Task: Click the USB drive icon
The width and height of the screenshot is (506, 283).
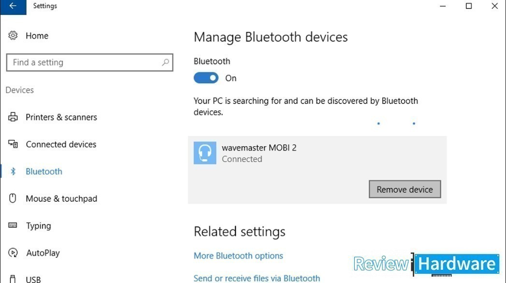Action: coord(13,279)
